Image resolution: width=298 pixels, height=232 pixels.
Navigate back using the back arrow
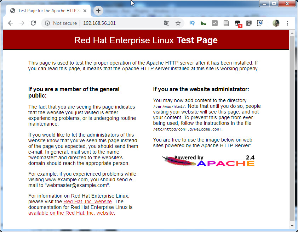pyautogui.click(x=10, y=23)
